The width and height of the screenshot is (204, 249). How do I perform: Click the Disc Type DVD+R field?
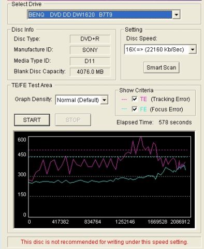pyautogui.click(x=90, y=39)
